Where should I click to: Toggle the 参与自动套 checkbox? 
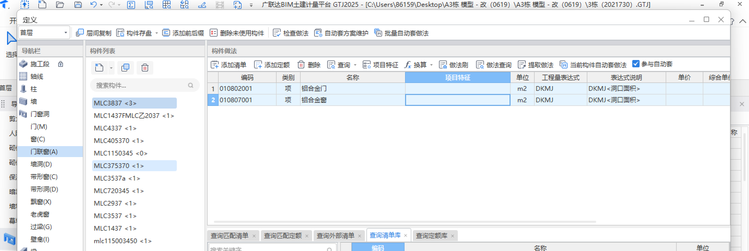636,64
